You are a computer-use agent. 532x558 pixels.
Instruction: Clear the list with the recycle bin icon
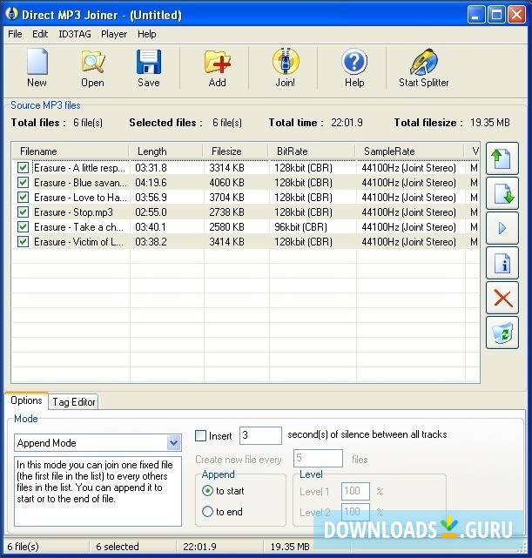click(502, 333)
